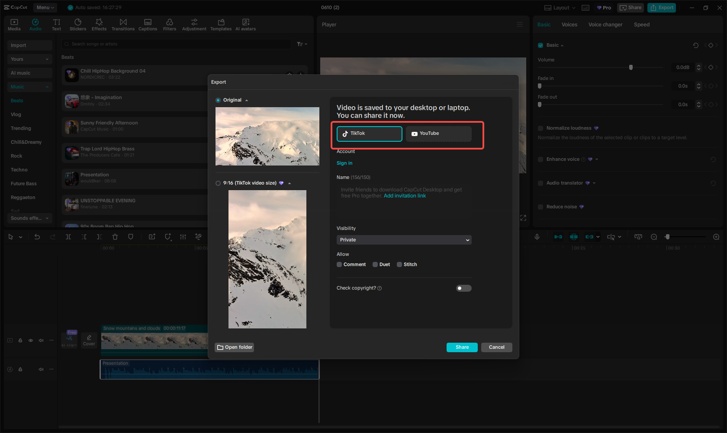The image size is (727, 433).
Task: Click the Undo icon above the timeline
Action: (37, 237)
